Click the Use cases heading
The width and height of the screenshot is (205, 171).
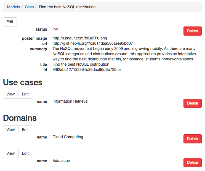[x=23, y=82]
